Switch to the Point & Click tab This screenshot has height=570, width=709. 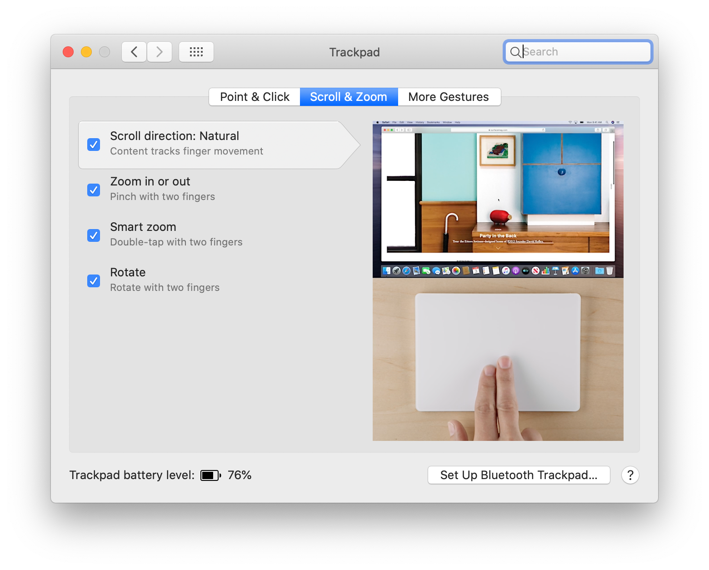pos(254,96)
